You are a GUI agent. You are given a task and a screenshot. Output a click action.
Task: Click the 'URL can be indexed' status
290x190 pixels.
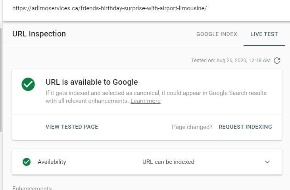click(x=168, y=162)
